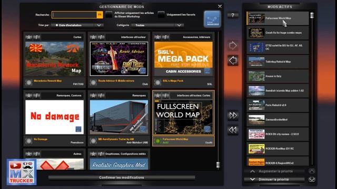The width and height of the screenshot is (337, 189).
Task: Open info for Macedonia Rework Map card
Action: click(37, 37)
